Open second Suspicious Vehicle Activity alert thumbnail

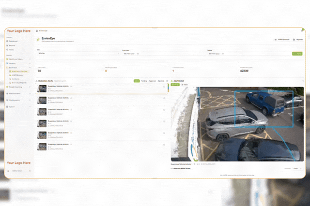pyautogui.click(x=42, y=100)
